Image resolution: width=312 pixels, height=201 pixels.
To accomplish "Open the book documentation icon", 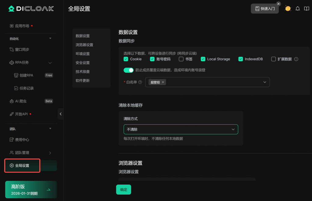I will click(x=307, y=9).
